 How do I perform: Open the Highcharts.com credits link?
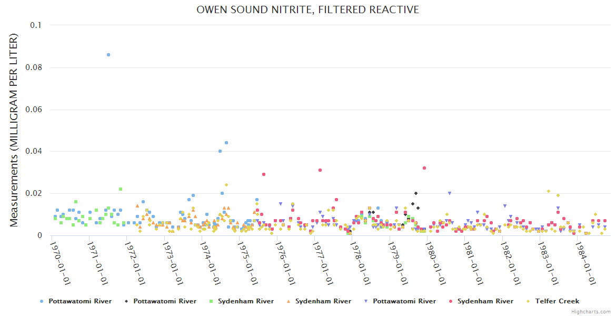point(591,312)
